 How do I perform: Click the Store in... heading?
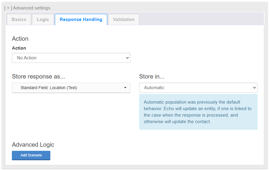coord(152,76)
